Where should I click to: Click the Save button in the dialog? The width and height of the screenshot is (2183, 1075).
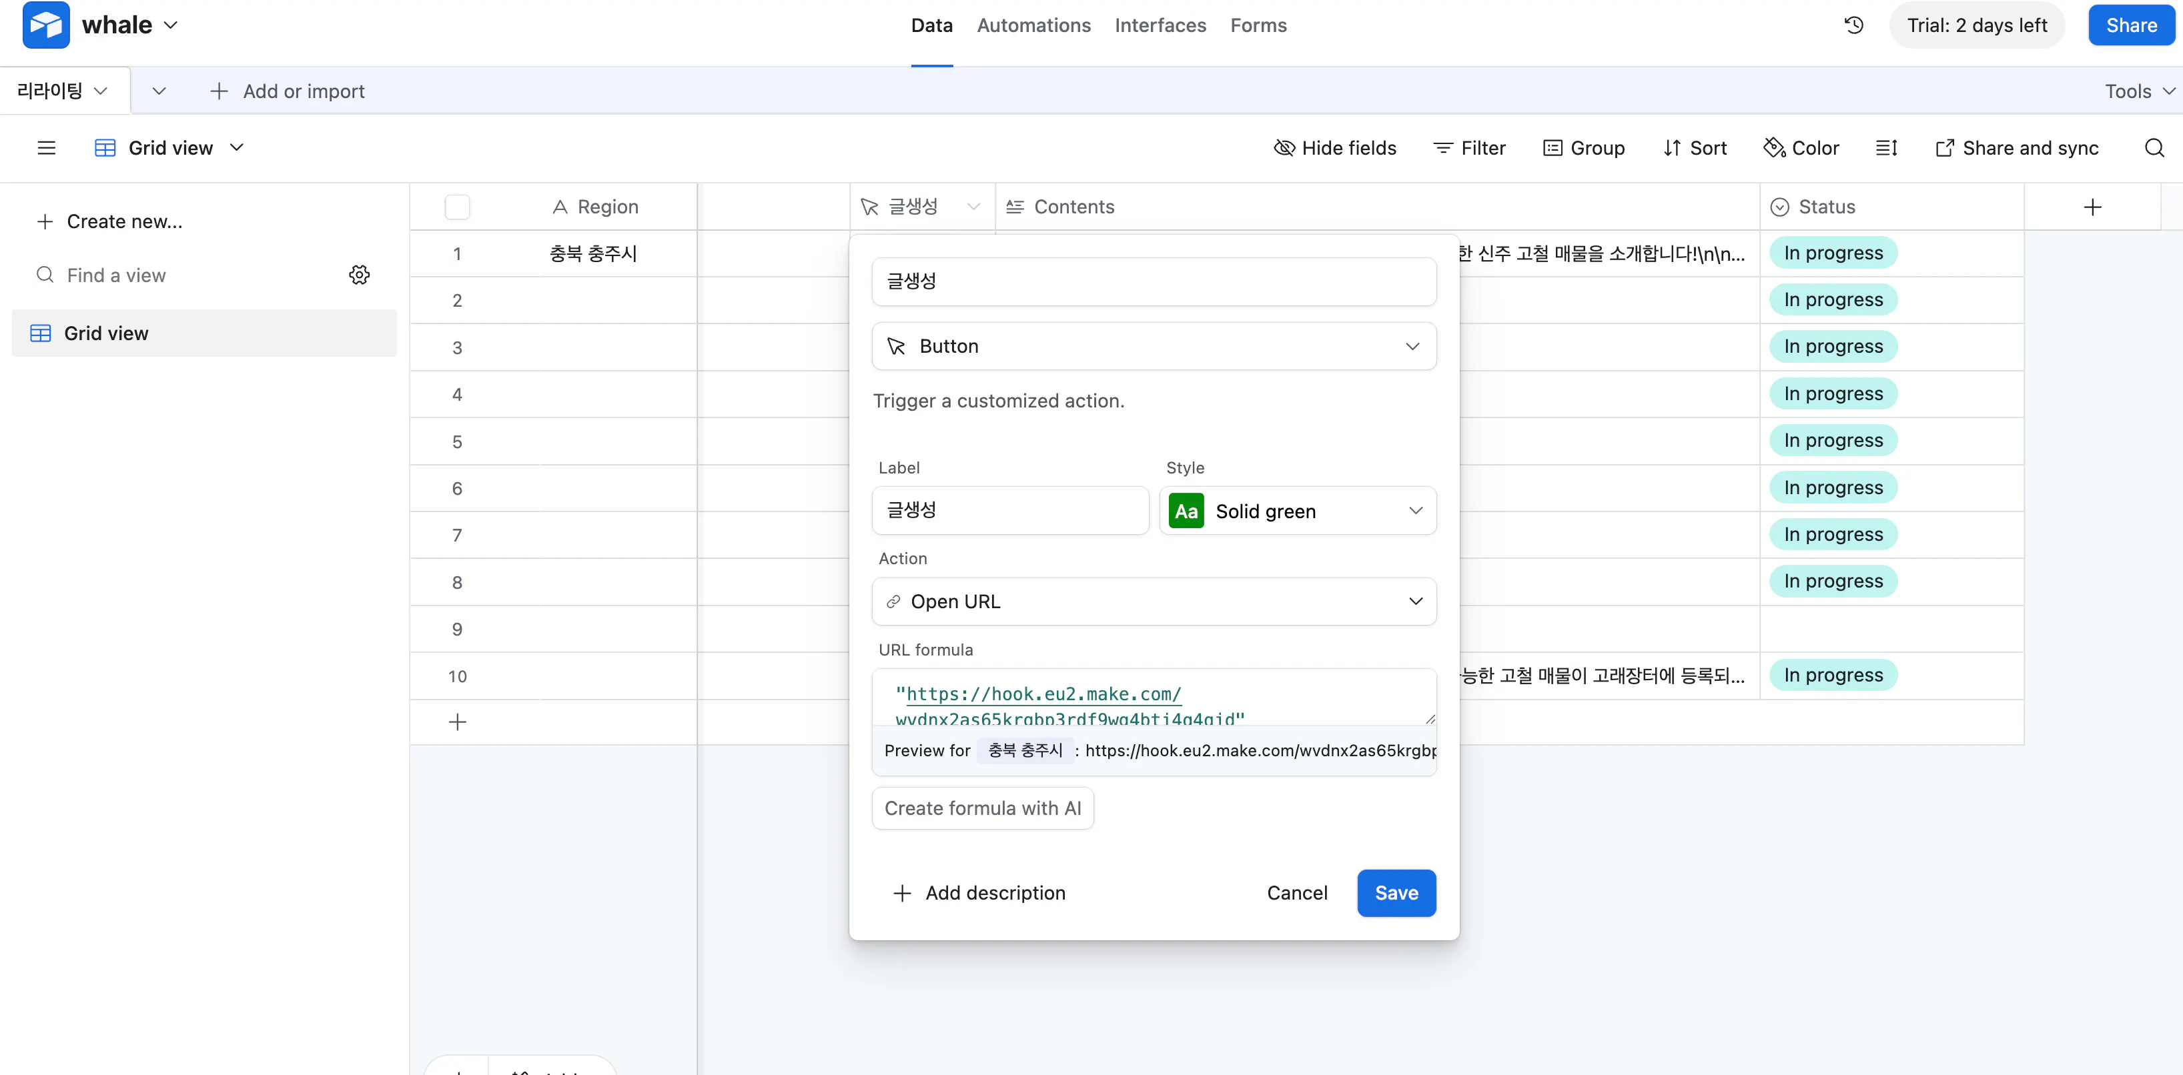click(1396, 893)
